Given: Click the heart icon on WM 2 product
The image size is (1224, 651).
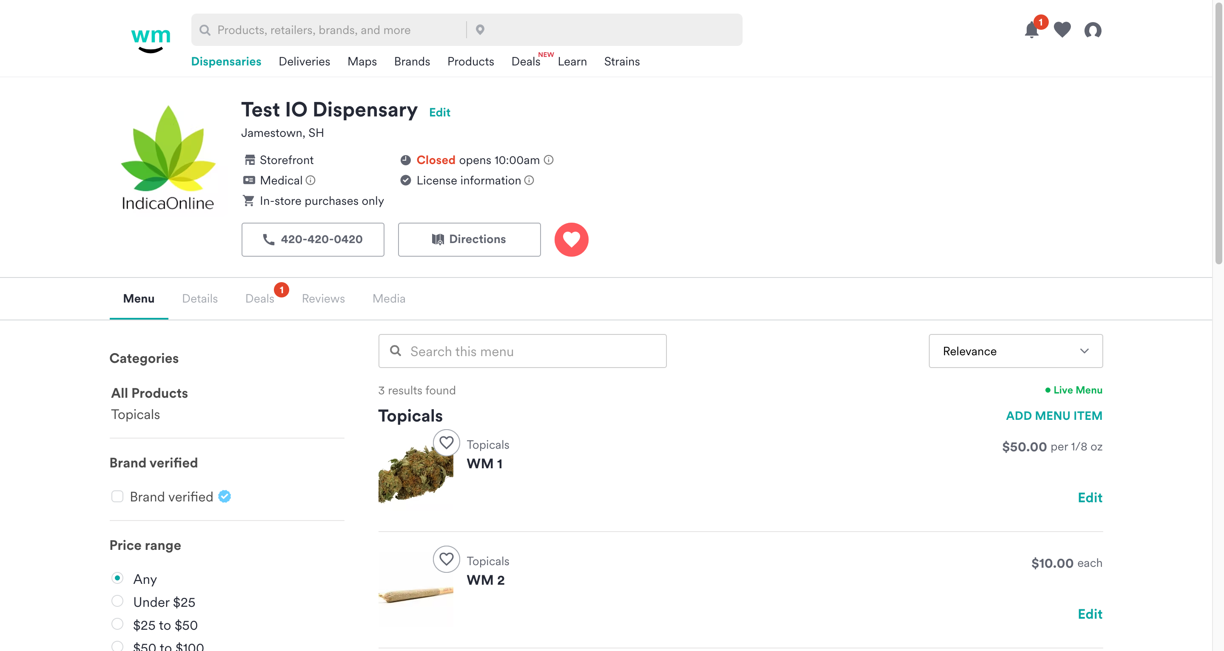Looking at the screenshot, I should pos(446,559).
